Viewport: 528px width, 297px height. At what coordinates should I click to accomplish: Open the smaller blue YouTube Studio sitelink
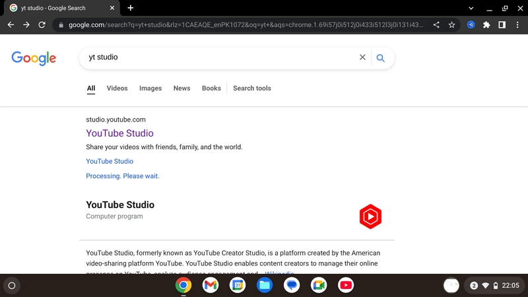pyautogui.click(x=110, y=161)
